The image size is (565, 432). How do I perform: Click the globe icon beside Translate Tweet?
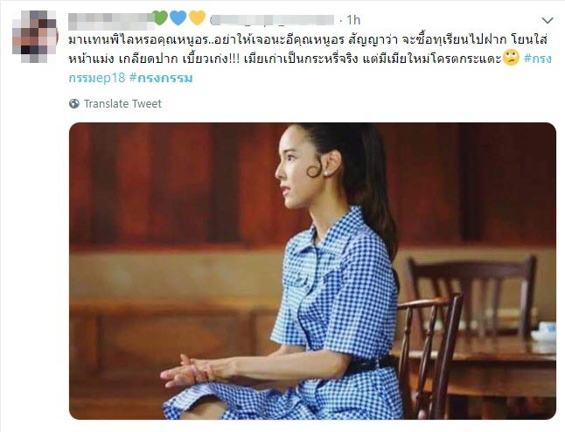click(74, 104)
